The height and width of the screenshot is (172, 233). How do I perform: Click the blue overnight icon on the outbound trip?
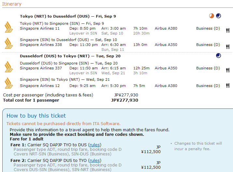(x=218, y=16)
